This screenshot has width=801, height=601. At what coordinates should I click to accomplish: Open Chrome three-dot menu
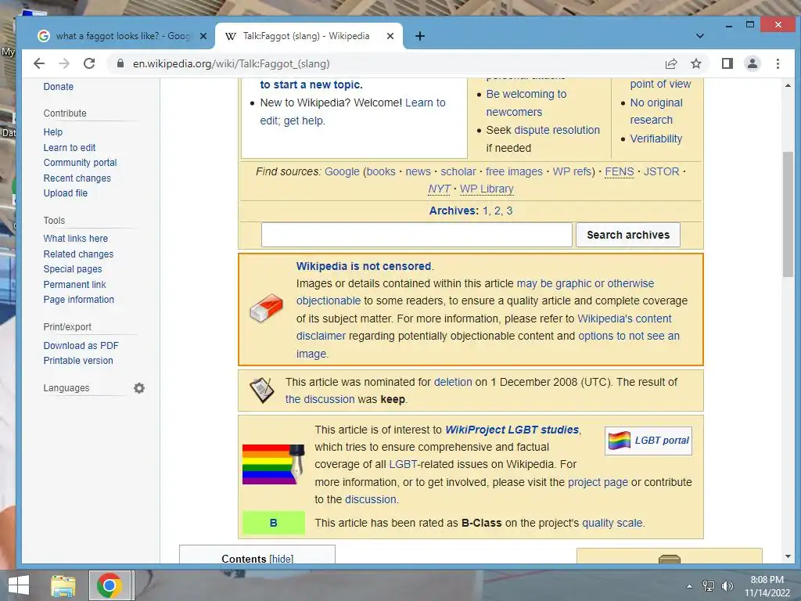click(778, 63)
